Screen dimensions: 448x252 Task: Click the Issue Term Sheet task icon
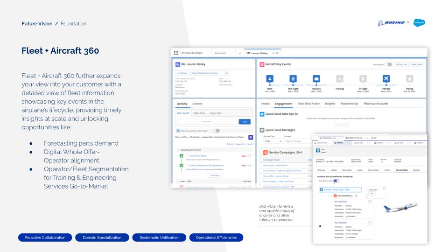[181, 156]
